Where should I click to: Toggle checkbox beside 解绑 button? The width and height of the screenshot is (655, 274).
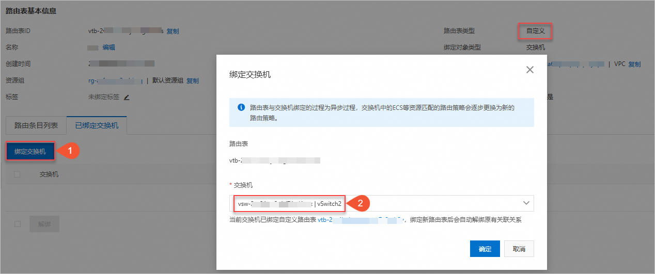17,224
